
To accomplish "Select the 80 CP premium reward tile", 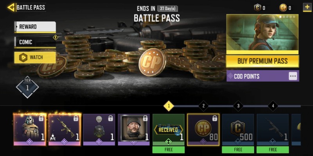I will [203, 129].
